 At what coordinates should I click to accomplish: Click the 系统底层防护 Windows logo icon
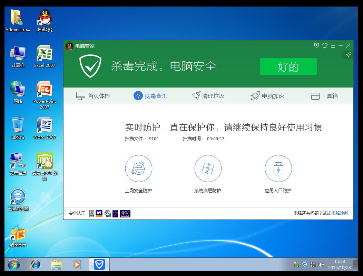pyautogui.click(x=208, y=168)
